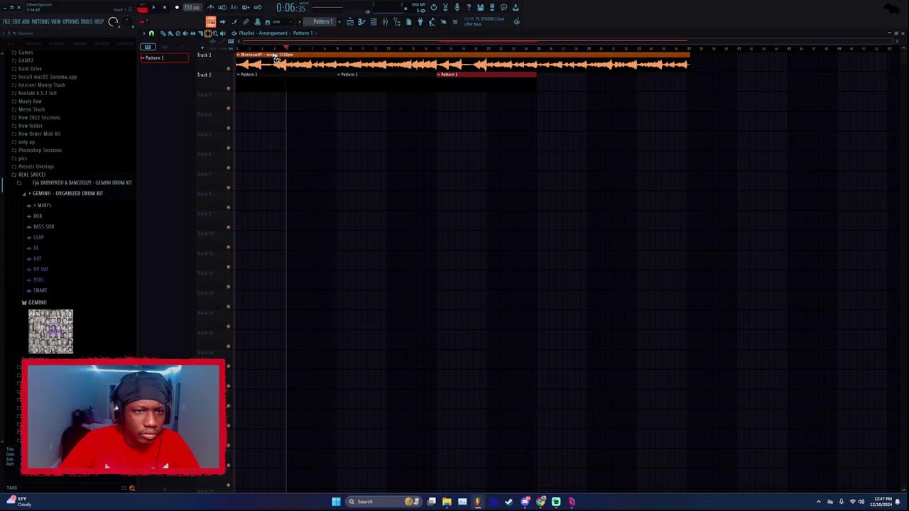Toggle mute on Track 8
Viewport: 909px width, 511px height.
[228, 208]
